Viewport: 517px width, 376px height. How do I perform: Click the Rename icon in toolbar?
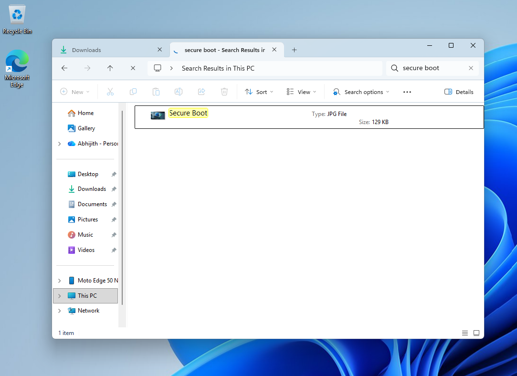[179, 92]
